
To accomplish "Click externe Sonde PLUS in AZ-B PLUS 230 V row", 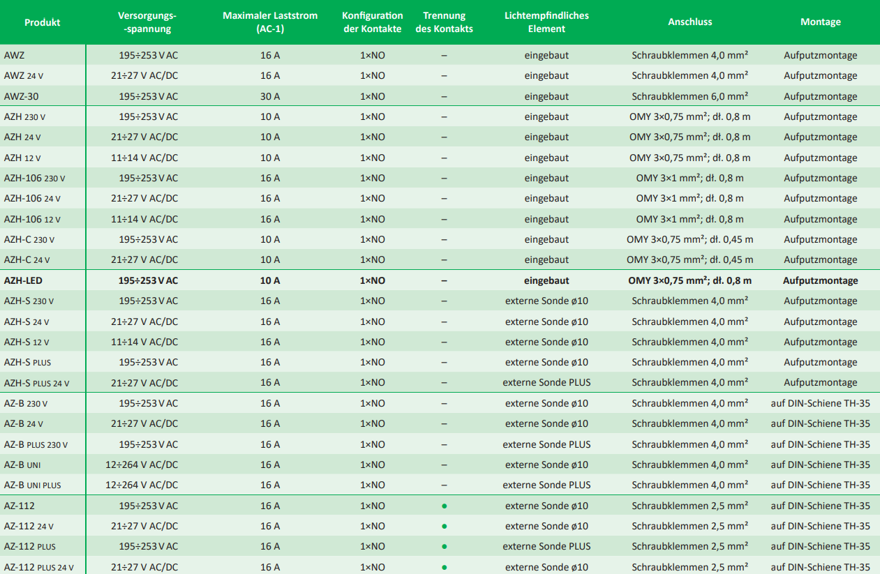I will pos(546,444).
